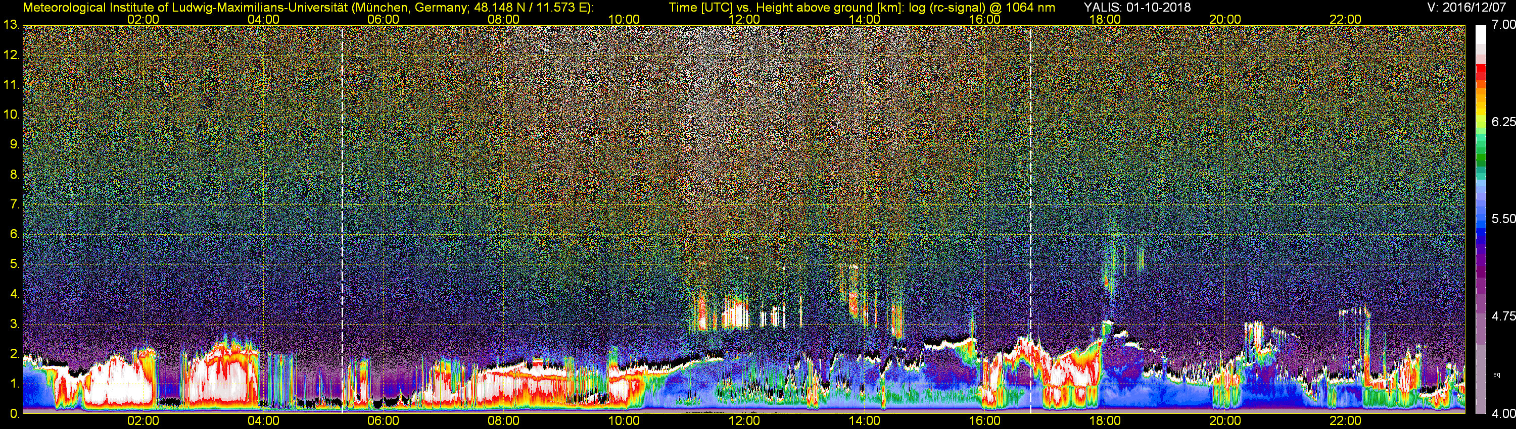
Task: Click the Meteorological Institute title text
Action: [x=308, y=8]
